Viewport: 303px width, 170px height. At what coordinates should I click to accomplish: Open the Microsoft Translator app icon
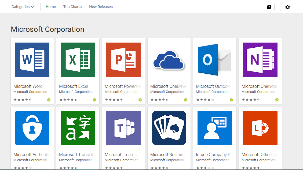(x=78, y=128)
